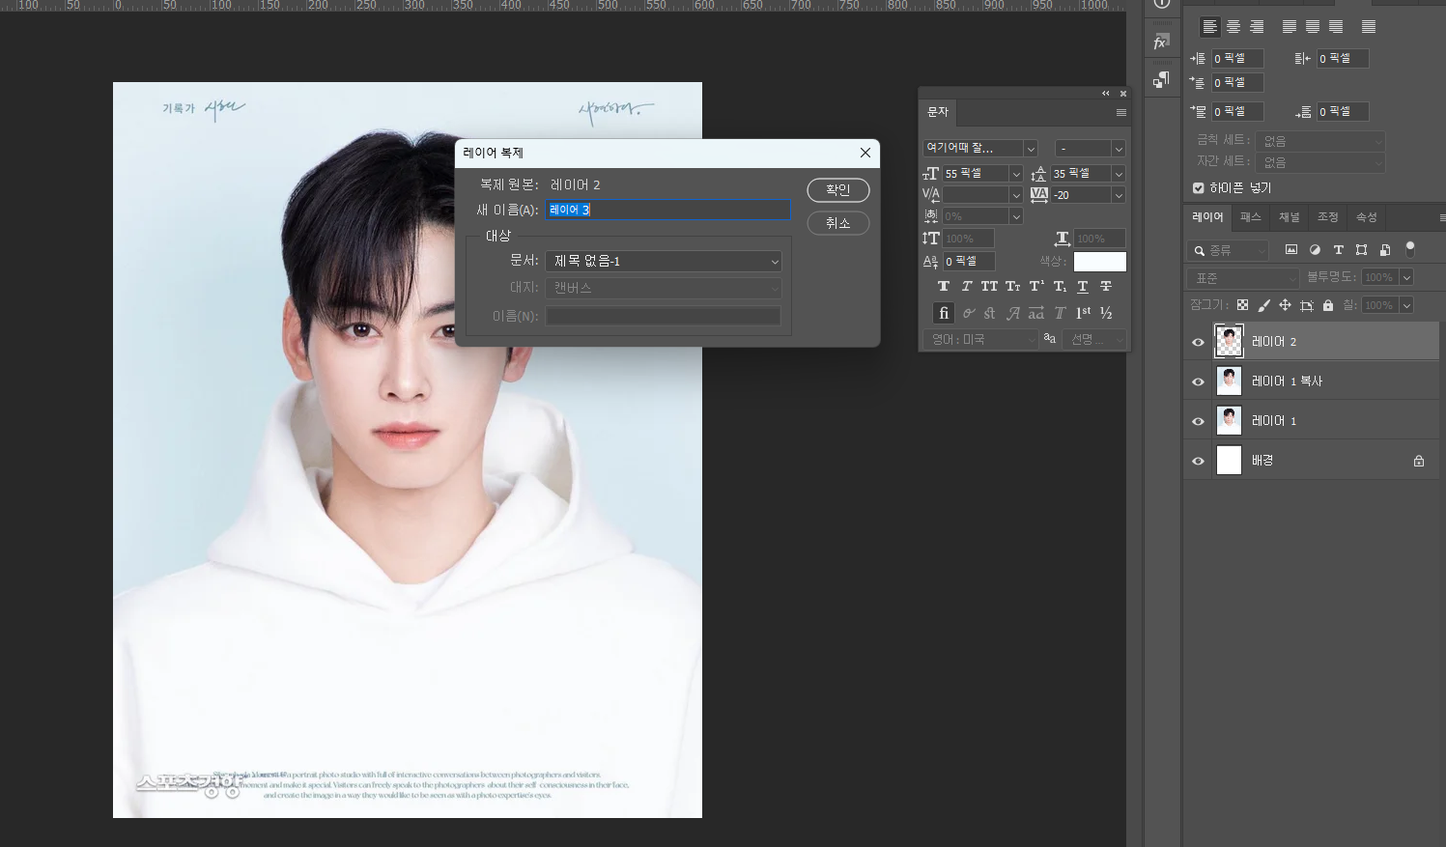The width and height of the screenshot is (1446, 847).
Task: Toggle the 1st ordinals OpenType icon
Action: point(1083,313)
